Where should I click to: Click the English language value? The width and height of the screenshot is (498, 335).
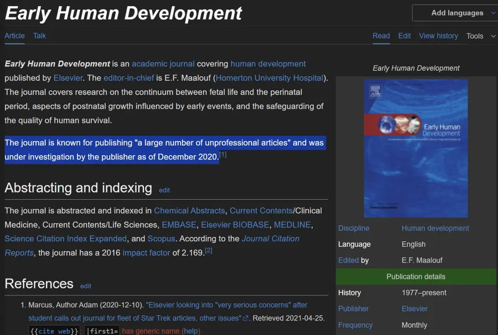coord(413,244)
